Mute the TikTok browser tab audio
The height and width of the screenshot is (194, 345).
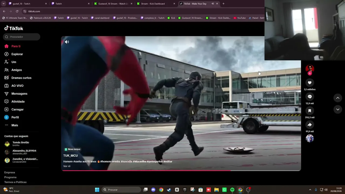213,4
